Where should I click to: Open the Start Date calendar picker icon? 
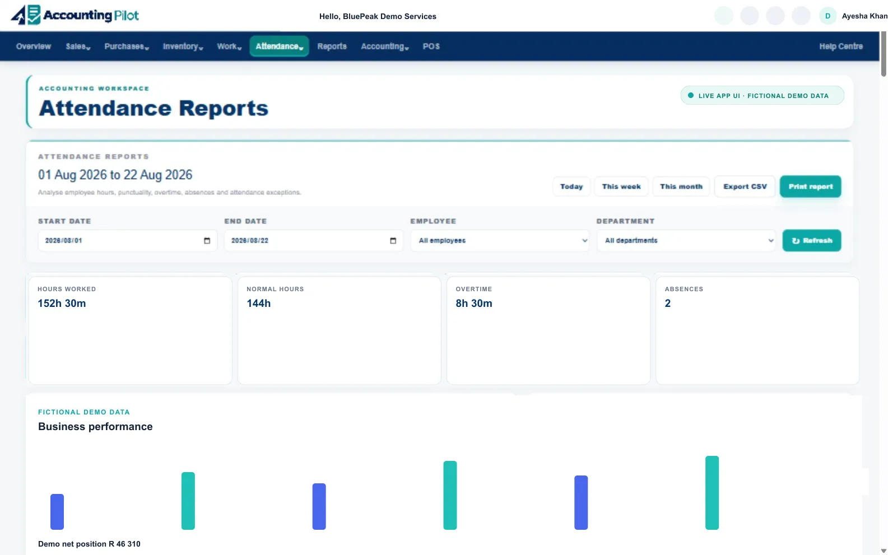(x=207, y=241)
